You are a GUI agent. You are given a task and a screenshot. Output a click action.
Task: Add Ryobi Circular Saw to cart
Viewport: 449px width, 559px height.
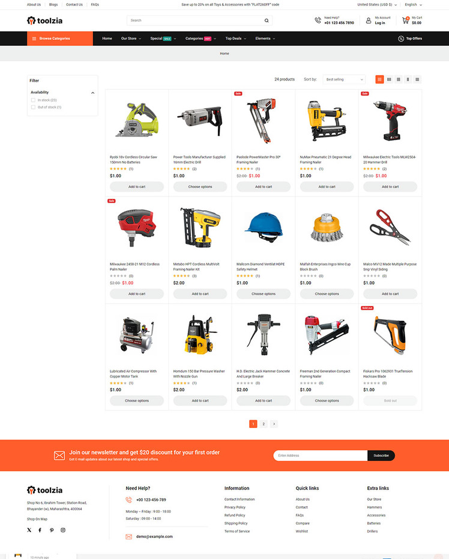(x=137, y=186)
